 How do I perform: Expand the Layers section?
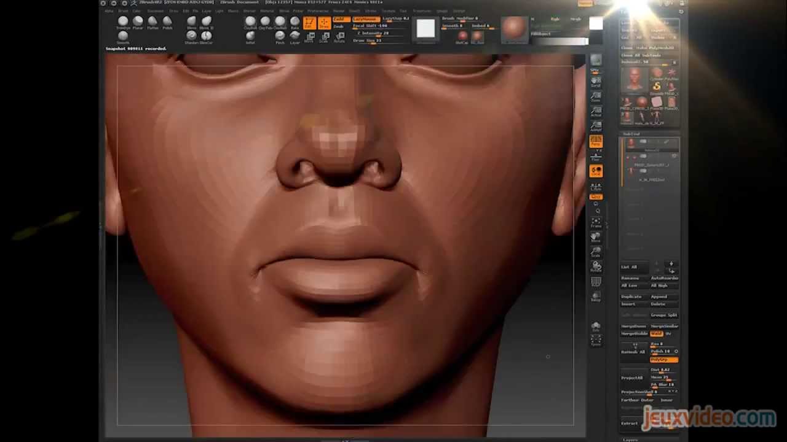click(630, 439)
